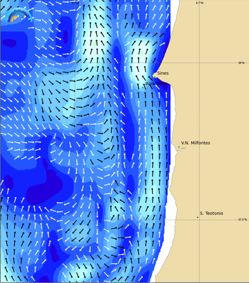Click where 8.7°W and 37.5°N gridlines cross
Screen dimensions: 249x283
pyautogui.click(x=199, y=220)
